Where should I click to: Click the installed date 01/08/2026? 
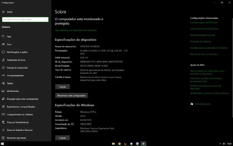point(86,120)
